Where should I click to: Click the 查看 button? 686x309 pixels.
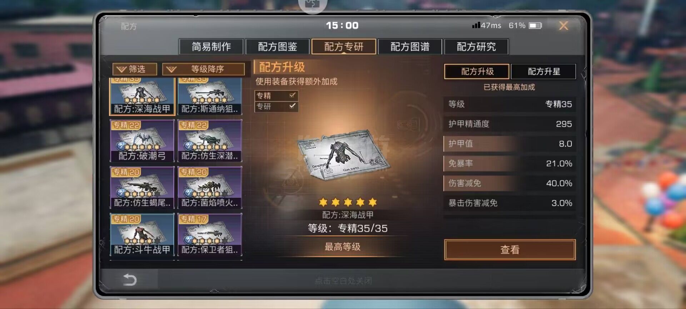pyautogui.click(x=510, y=250)
